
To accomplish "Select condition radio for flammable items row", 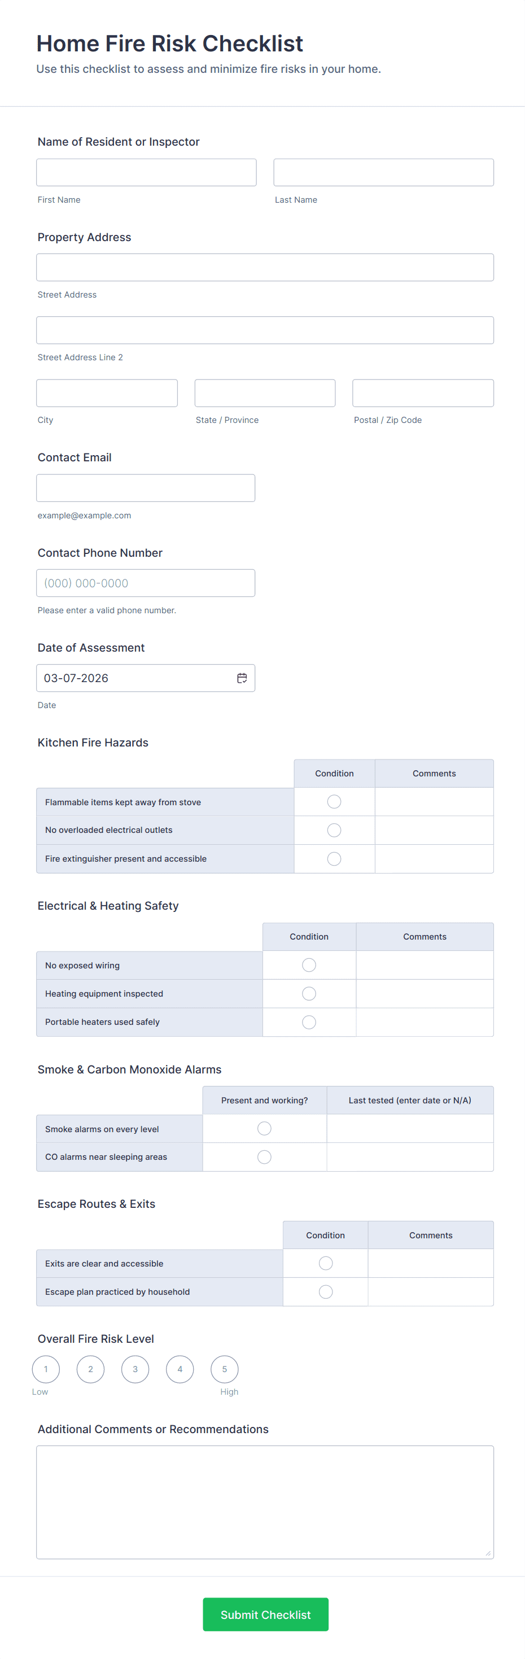I will tap(334, 802).
